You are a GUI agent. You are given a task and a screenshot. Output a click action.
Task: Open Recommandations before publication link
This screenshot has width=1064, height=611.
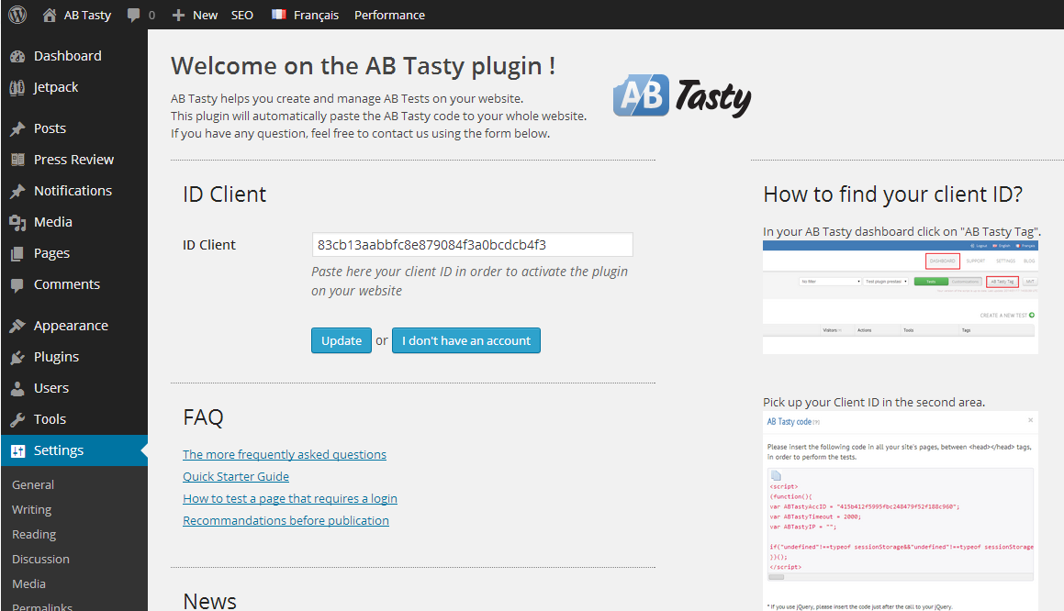[286, 521]
